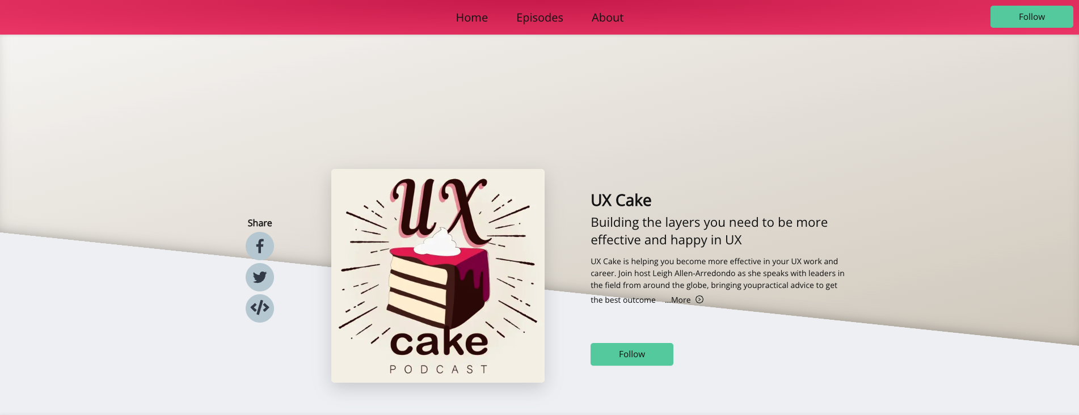Viewport: 1079px width, 415px height.
Task: Click the whipped cream atop the cake
Action: [x=437, y=242]
